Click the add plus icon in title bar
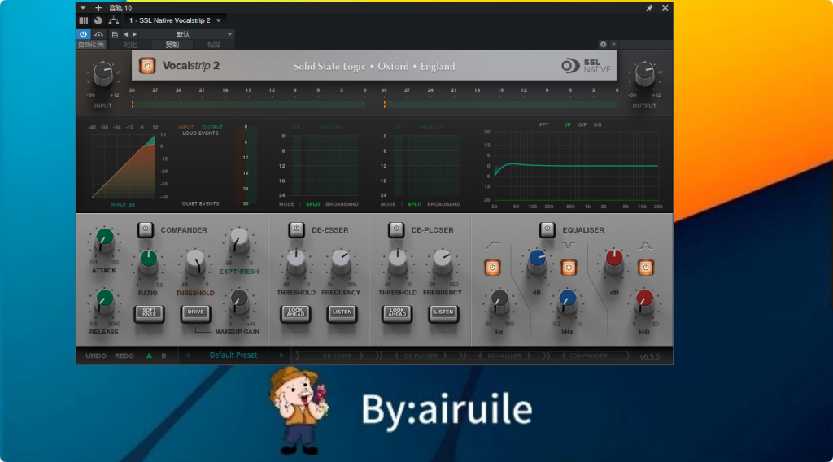The height and width of the screenshot is (462, 833). (98, 8)
